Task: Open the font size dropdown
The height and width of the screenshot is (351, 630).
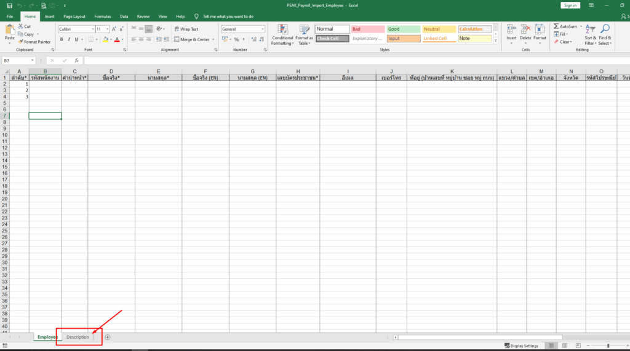Action: click(x=107, y=30)
